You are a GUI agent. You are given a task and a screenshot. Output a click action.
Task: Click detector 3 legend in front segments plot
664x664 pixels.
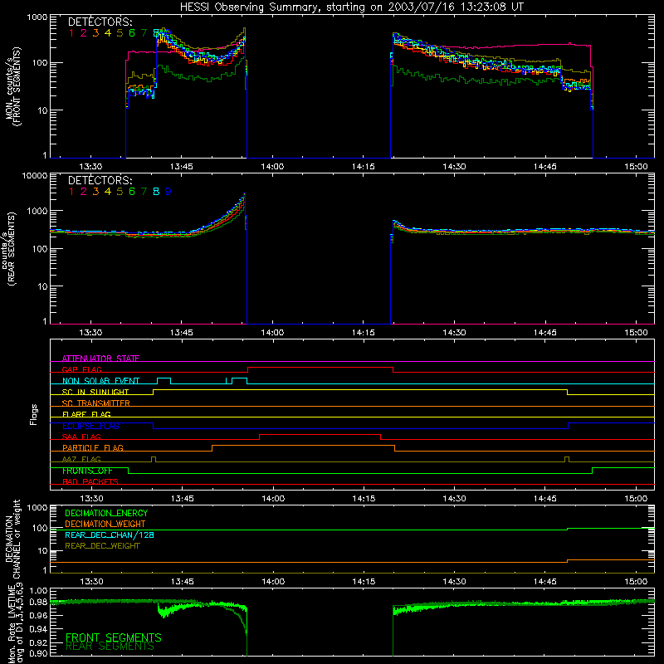coord(95,32)
